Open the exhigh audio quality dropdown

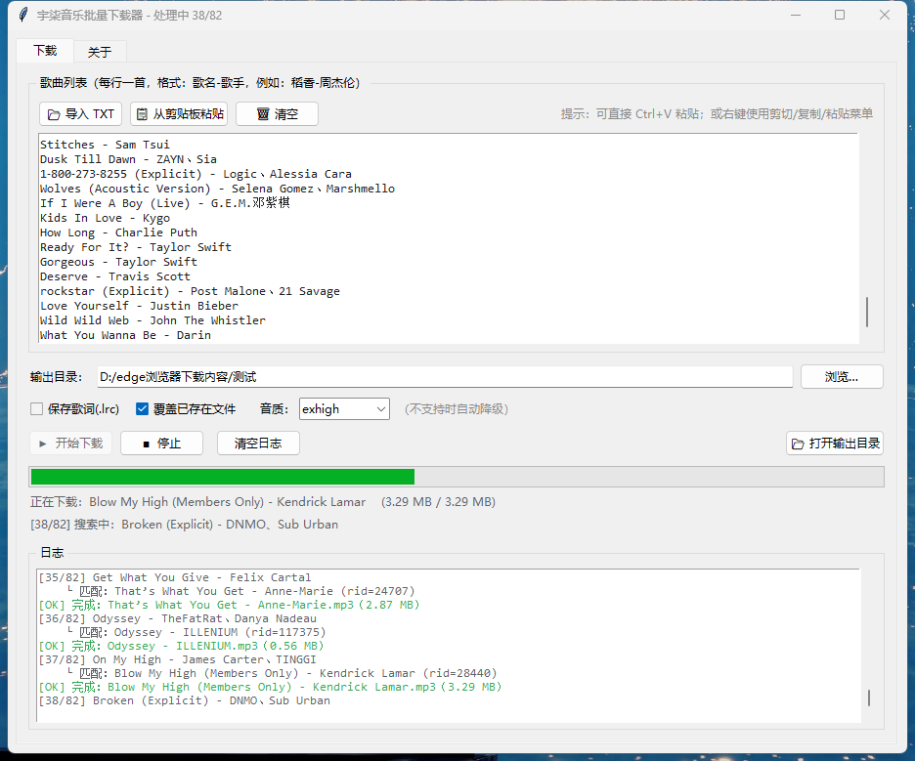(344, 408)
